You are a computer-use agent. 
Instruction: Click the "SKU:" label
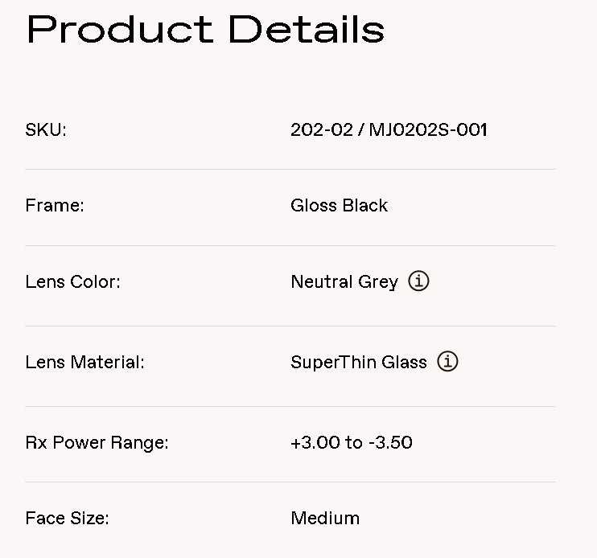[x=46, y=129]
